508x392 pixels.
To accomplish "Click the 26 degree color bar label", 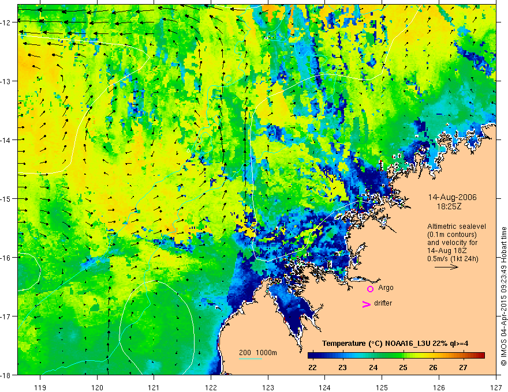I will (x=433, y=367).
